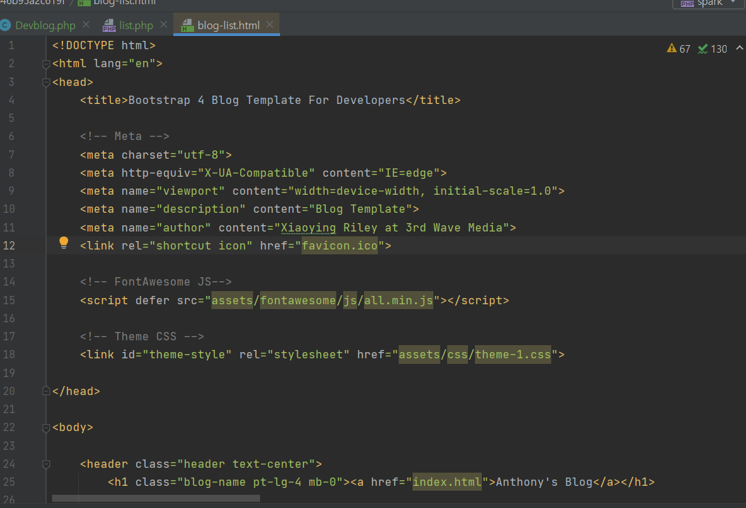Image resolution: width=746 pixels, height=508 pixels.
Task: Click line number 12 in the gutter
Action: (9, 245)
